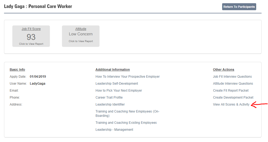Open Job Fit Interview Questions
The image size is (268, 142).
(232, 77)
